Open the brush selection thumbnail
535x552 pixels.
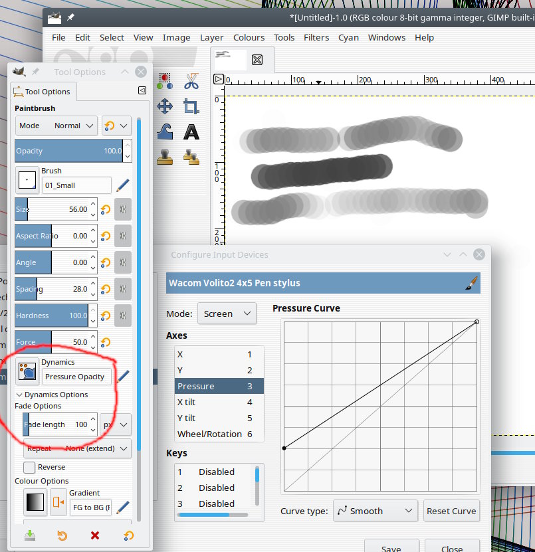click(x=27, y=180)
